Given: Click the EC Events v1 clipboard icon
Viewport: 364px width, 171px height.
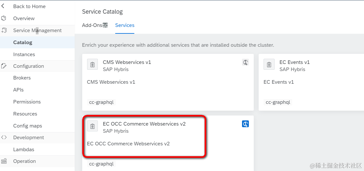Looking at the screenshot, I should [269, 64].
